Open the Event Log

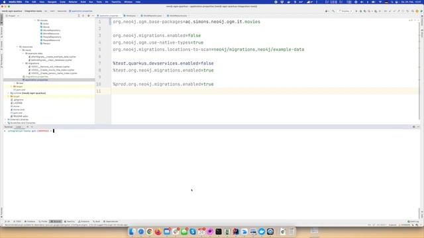413,221
